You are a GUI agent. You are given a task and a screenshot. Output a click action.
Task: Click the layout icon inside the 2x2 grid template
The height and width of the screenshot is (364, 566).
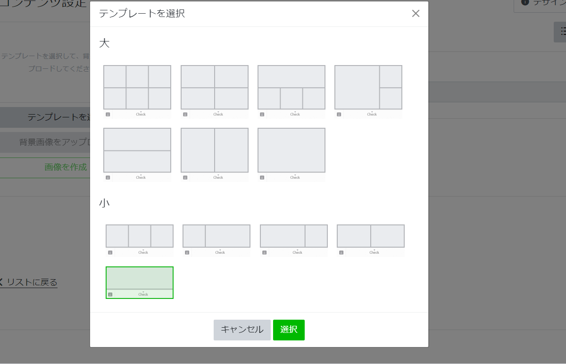(185, 114)
